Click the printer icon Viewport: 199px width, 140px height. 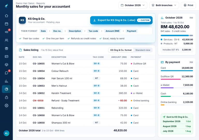(185, 5)
